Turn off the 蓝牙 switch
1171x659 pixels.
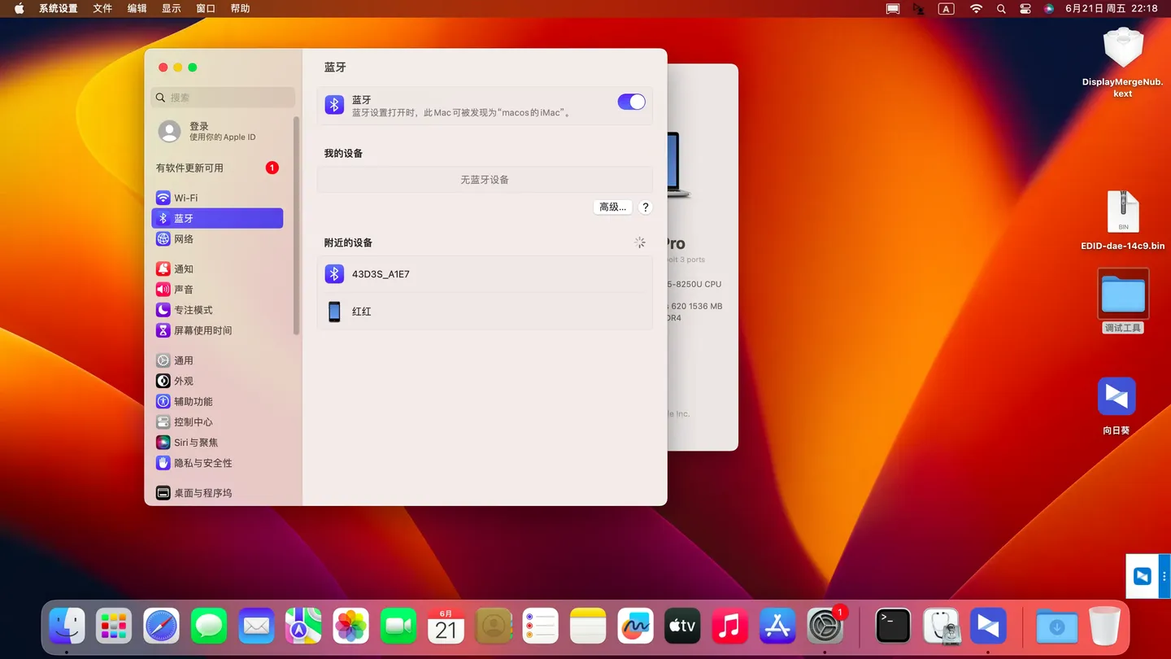(x=631, y=102)
